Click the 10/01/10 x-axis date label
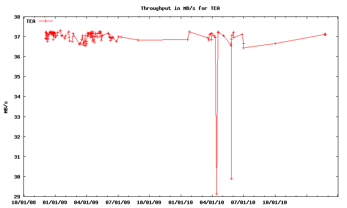The height and width of the screenshot is (208, 347). (275, 202)
